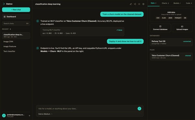195x120 pixels.
Task: Send message with the arrow button
Action: (139, 109)
